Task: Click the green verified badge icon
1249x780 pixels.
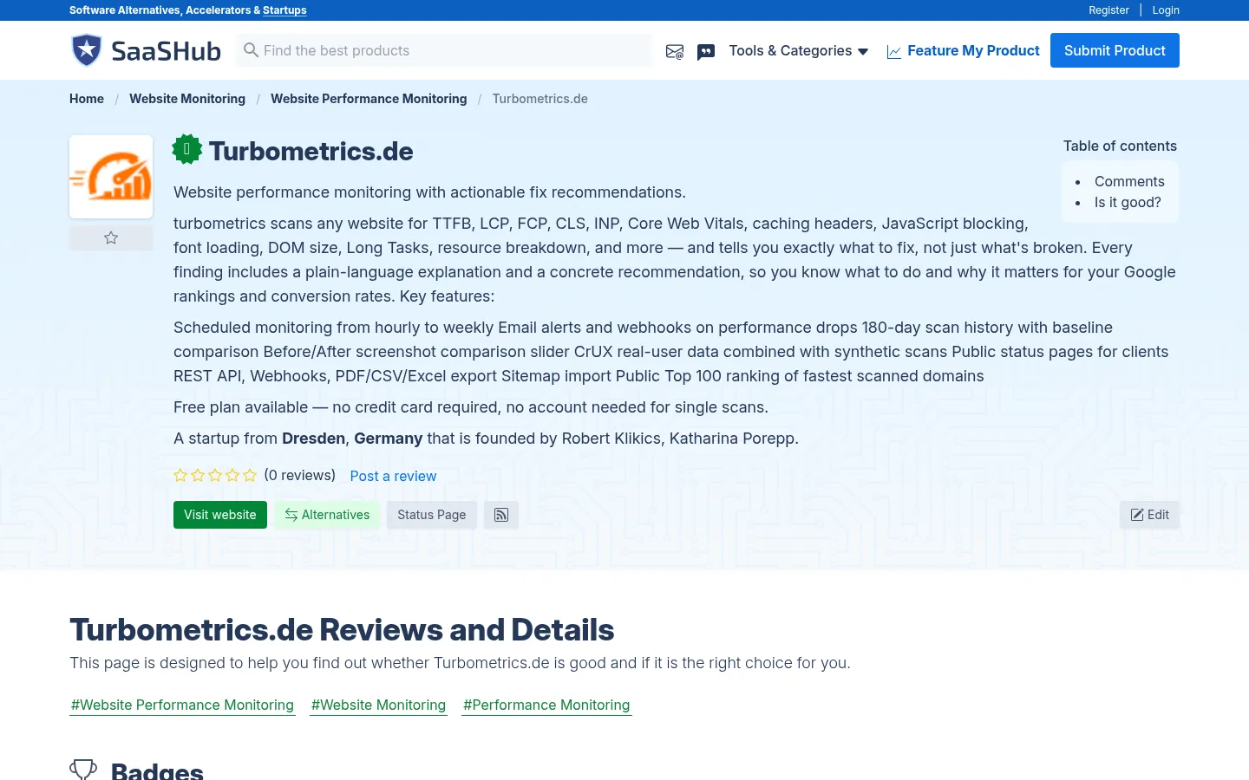Action: pos(186,150)
